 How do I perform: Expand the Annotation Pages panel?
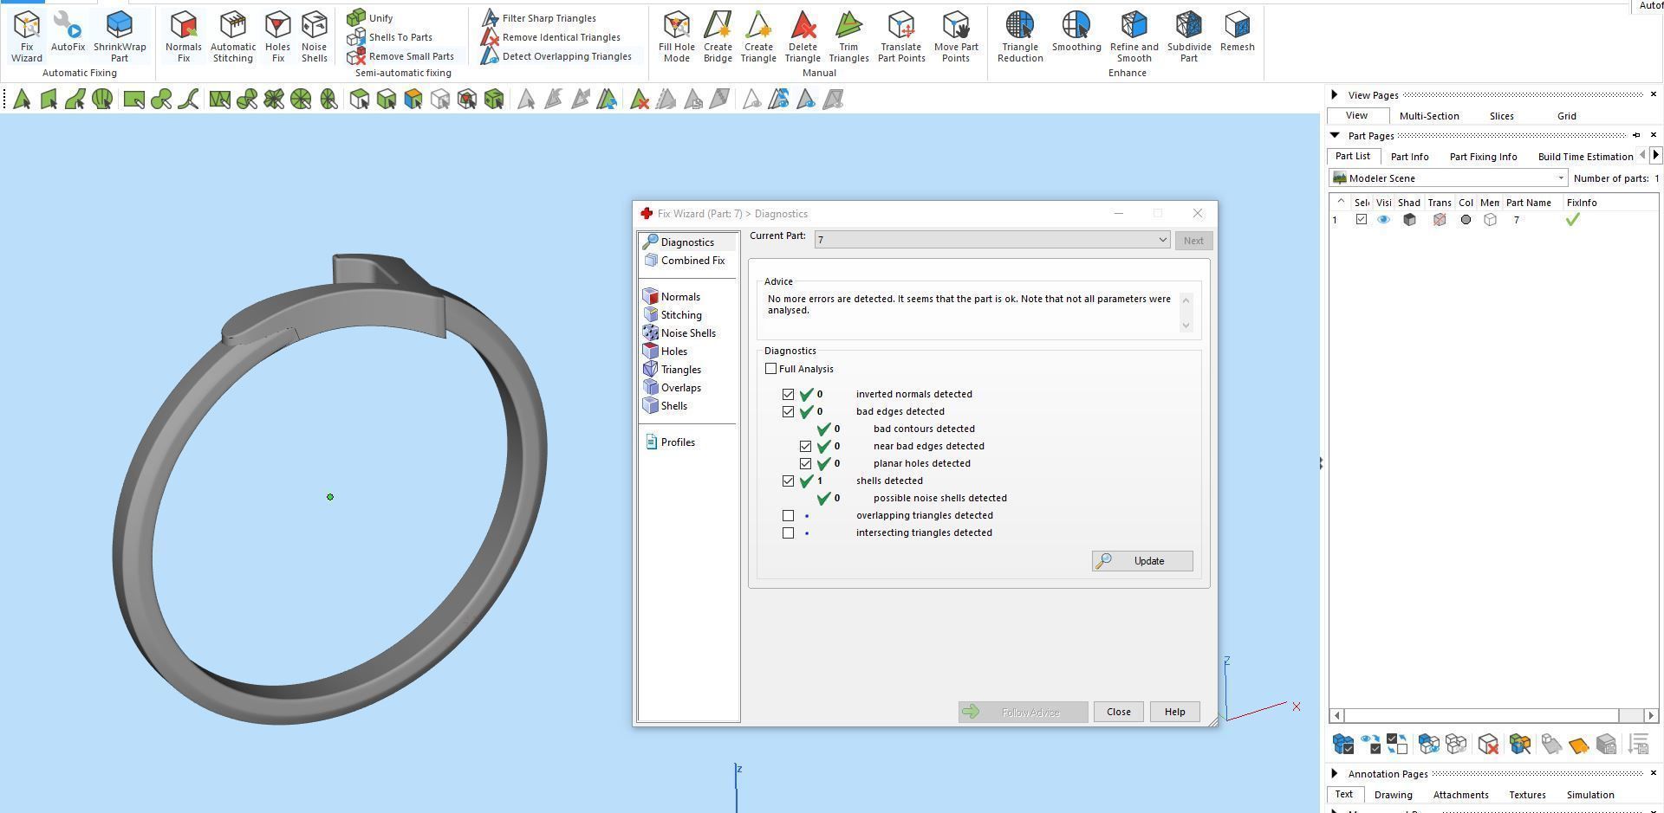(1335, 773)
